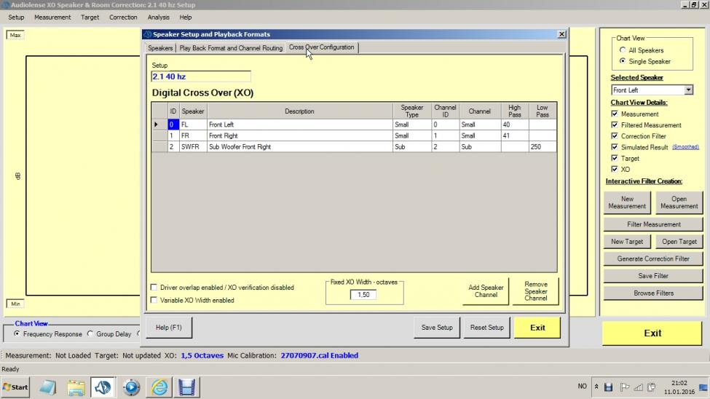The image size is (710, 399).
Task: Click the Browse Filters button
Action: point(653,293)
